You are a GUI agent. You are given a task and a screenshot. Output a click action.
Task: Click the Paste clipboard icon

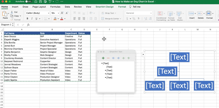tap(5, 14)
